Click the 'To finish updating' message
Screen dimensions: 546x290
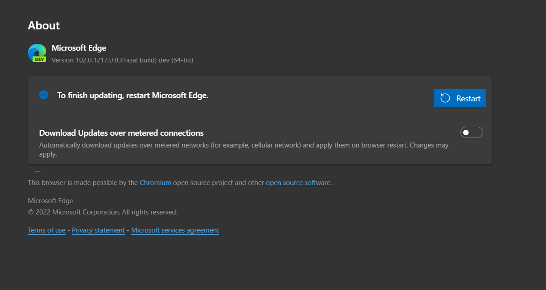(x=133, y=95)
